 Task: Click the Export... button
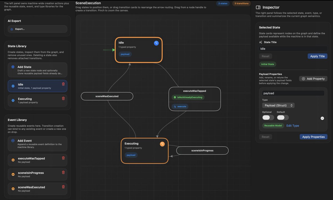[x=37, y=29]
